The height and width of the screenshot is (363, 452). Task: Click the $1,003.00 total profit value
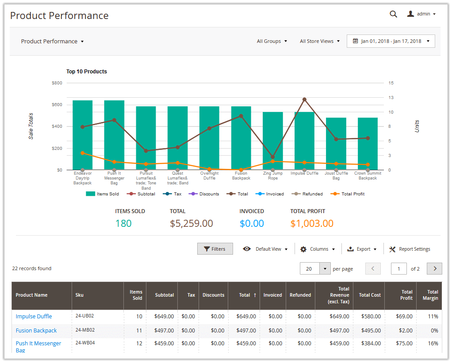(x=312, y=224)
